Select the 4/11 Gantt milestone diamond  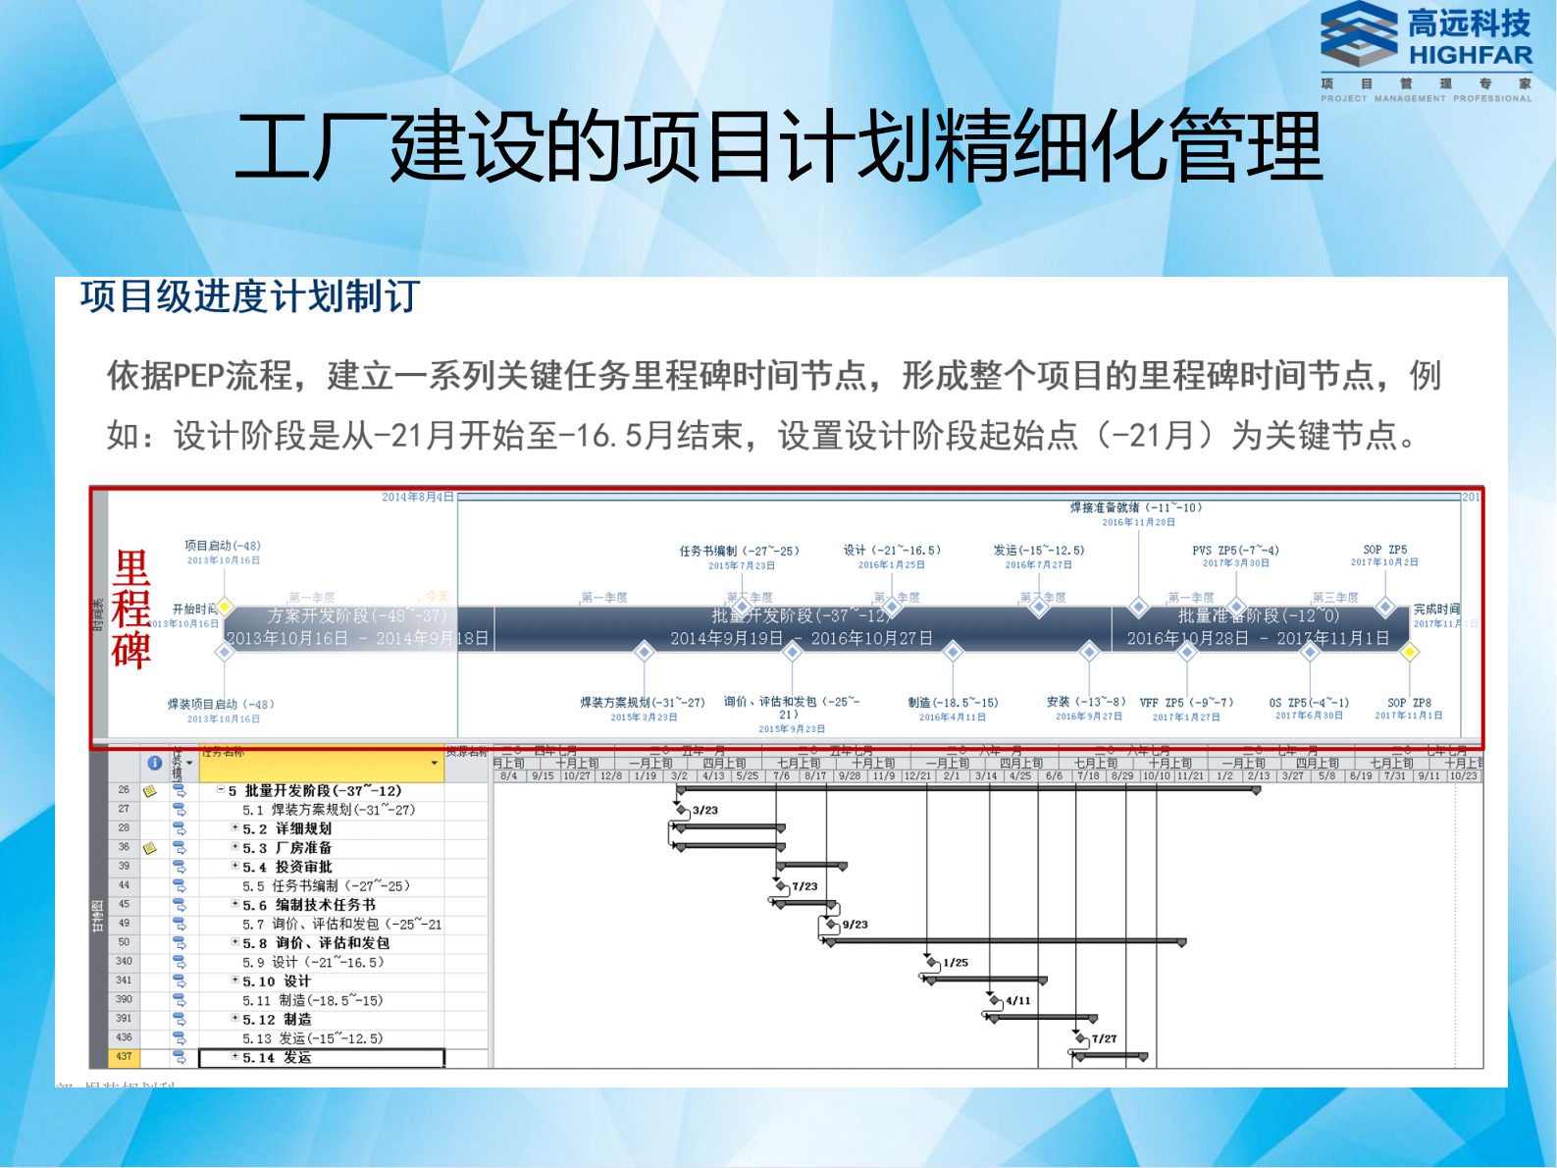coord(996,1000)
